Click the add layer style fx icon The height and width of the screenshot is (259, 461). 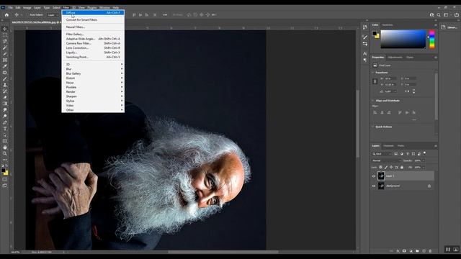click(x=398, y=251)
